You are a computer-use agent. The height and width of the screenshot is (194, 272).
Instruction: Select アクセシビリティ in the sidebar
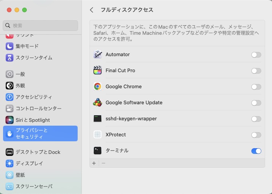click(34, 97)
